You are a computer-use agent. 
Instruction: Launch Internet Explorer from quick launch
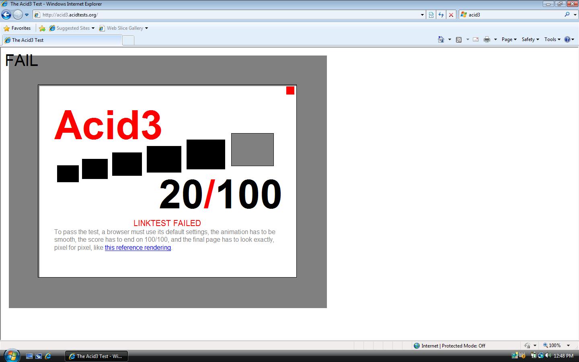48,356
